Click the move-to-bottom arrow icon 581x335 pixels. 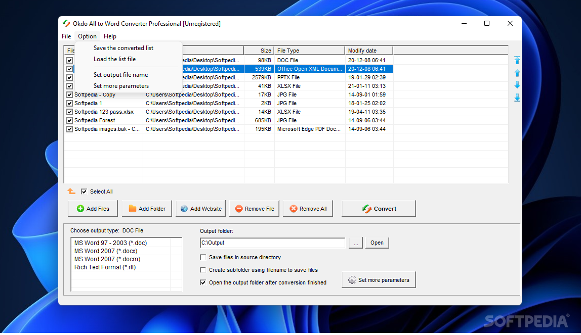pos(517,98)
